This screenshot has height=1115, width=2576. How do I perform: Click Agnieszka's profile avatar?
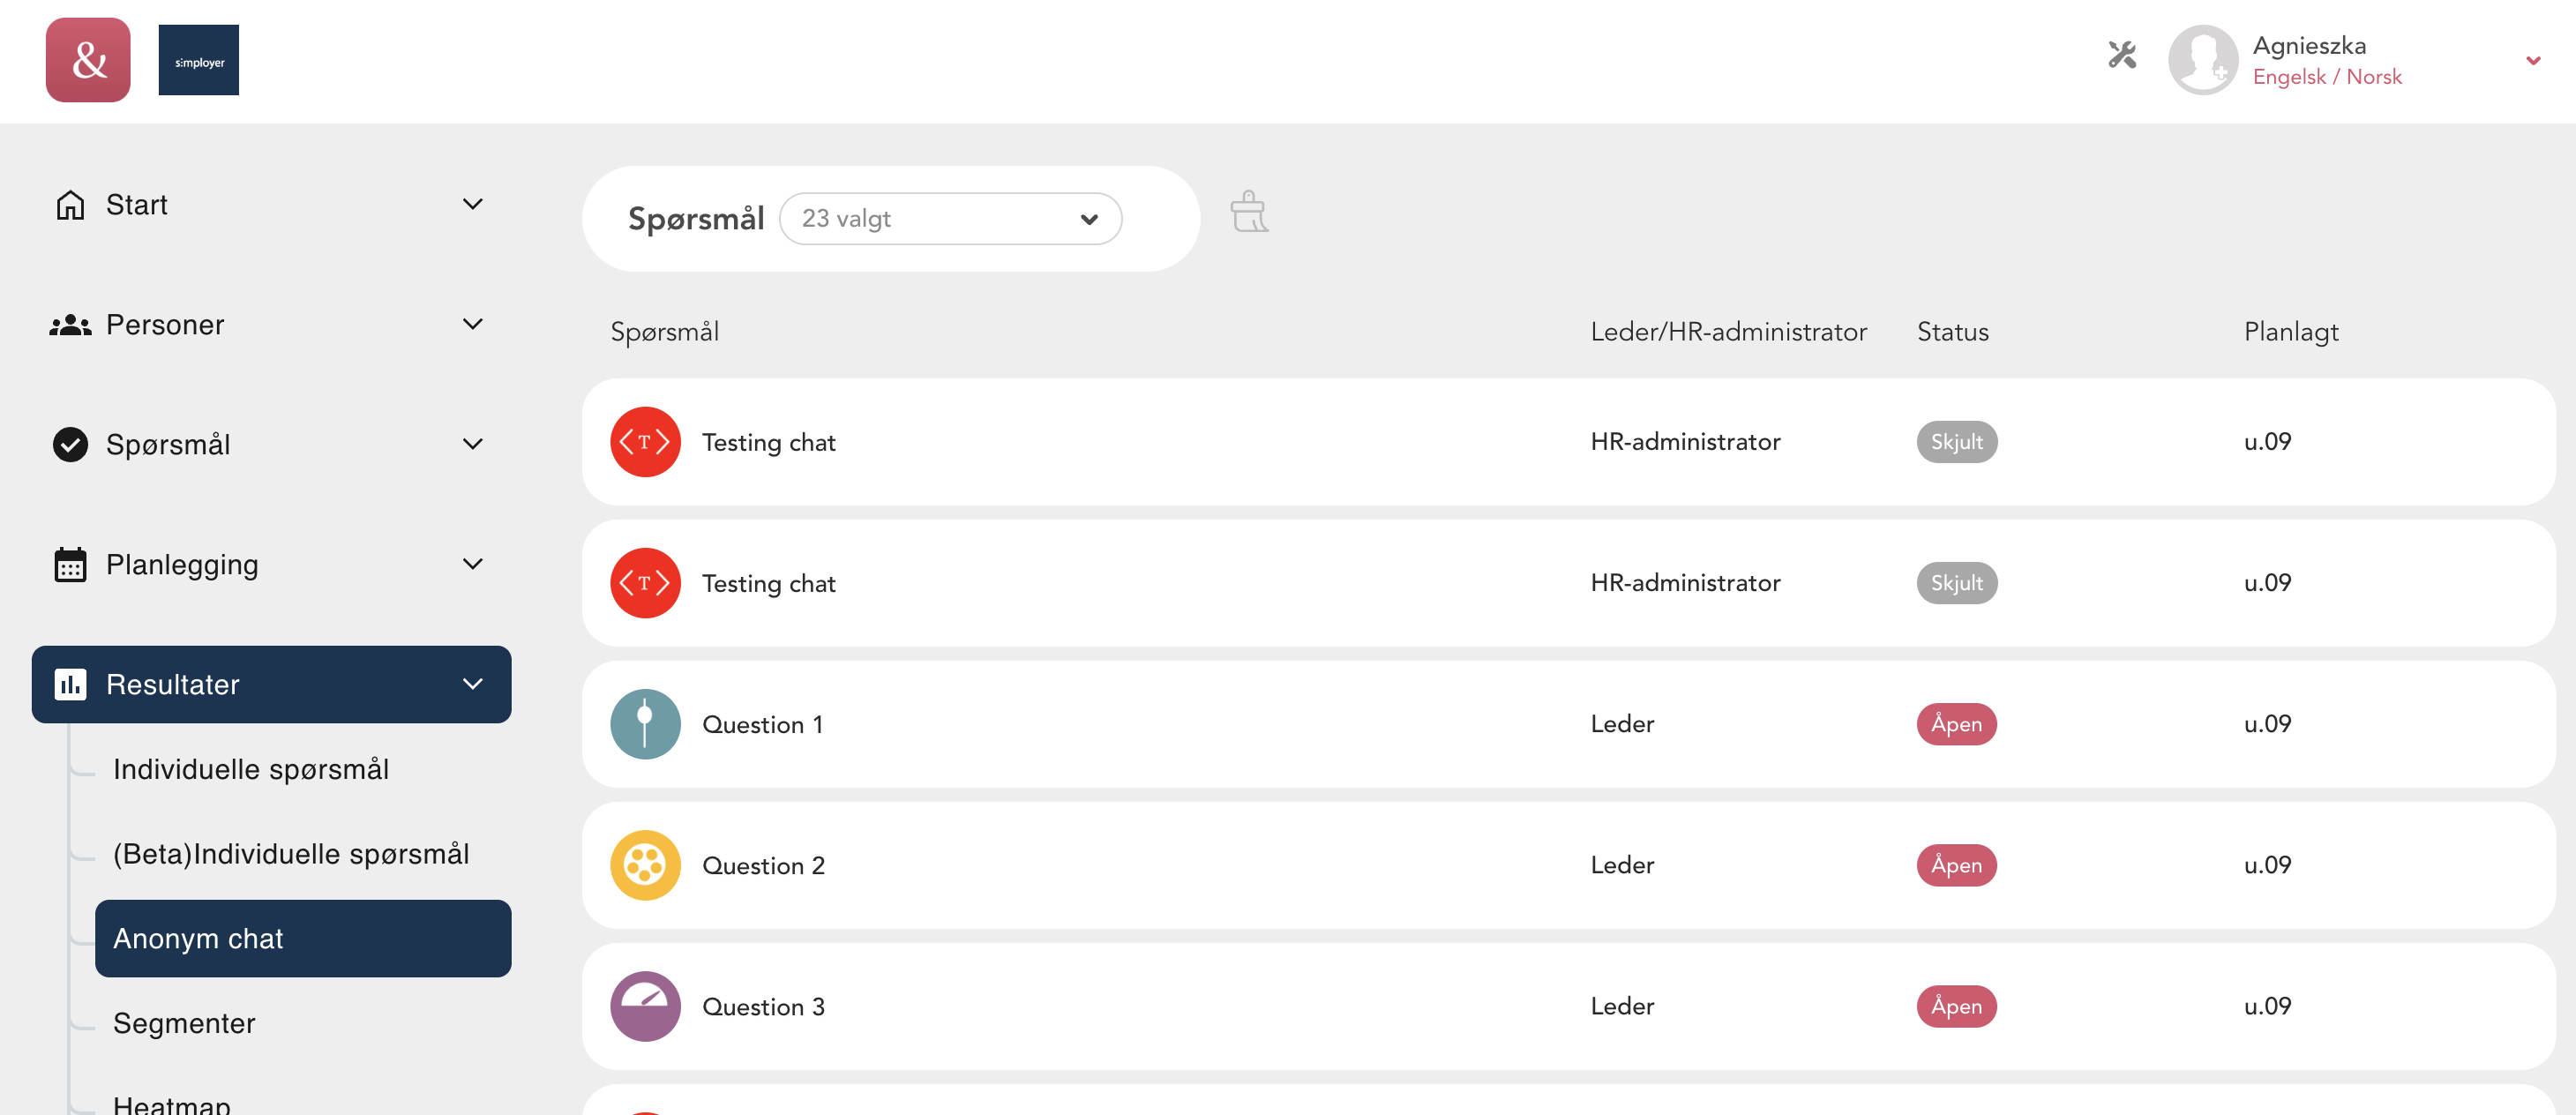2202,60
